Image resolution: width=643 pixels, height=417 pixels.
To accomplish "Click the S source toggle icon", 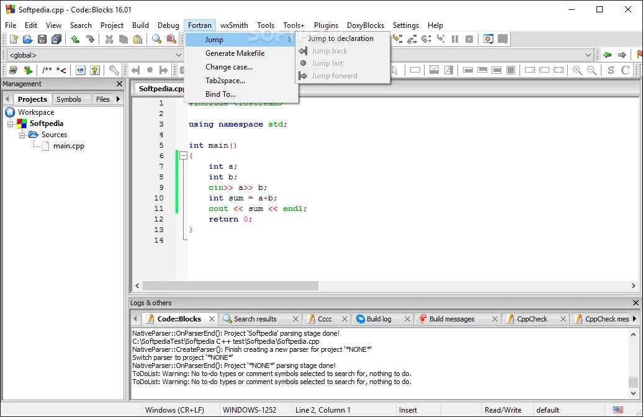I will pos(611,70).
